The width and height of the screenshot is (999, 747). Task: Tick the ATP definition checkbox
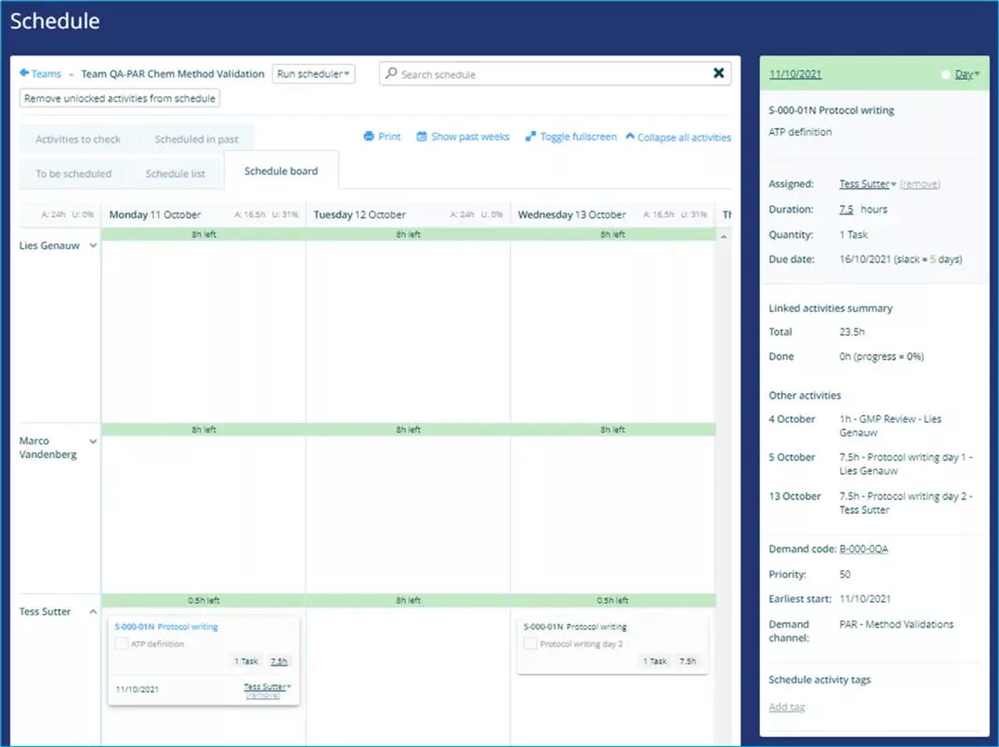click(121, 643)
